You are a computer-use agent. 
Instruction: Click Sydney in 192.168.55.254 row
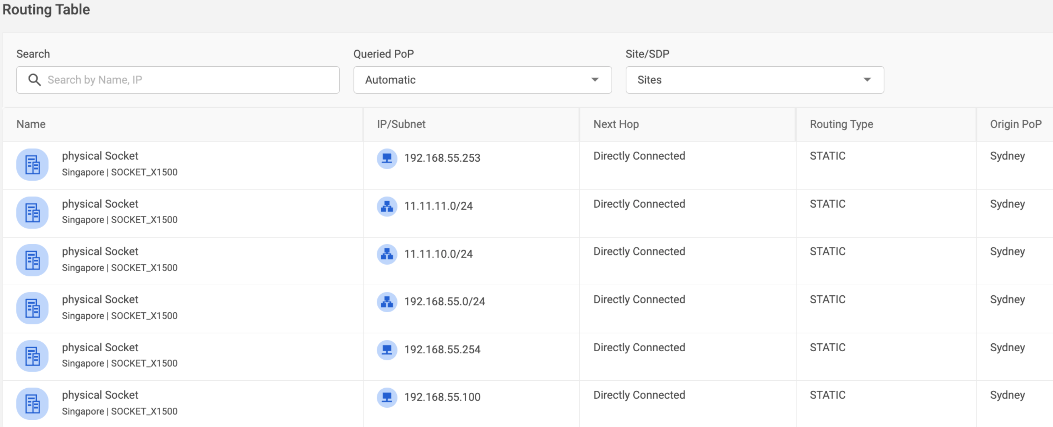point(1007,348)
